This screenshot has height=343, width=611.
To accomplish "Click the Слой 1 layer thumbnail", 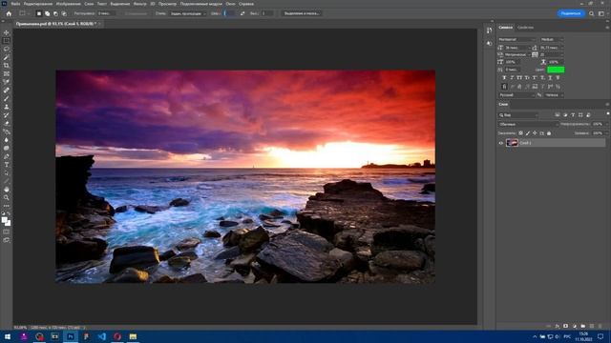I will pyautogui.click(x=512, y=143).
